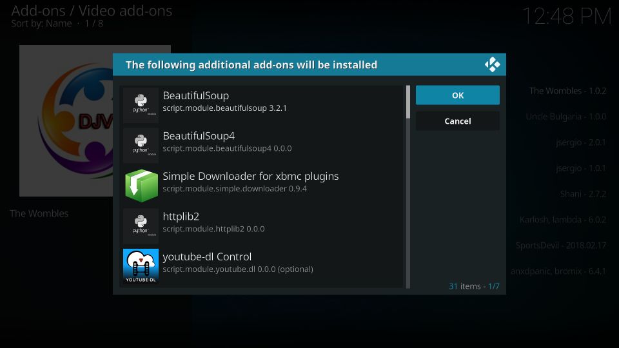Screen dimensions: 619x348
Task: Dismiss the dialog with the Cancel button
Action: pyautogui.click(x=458, y=121)
